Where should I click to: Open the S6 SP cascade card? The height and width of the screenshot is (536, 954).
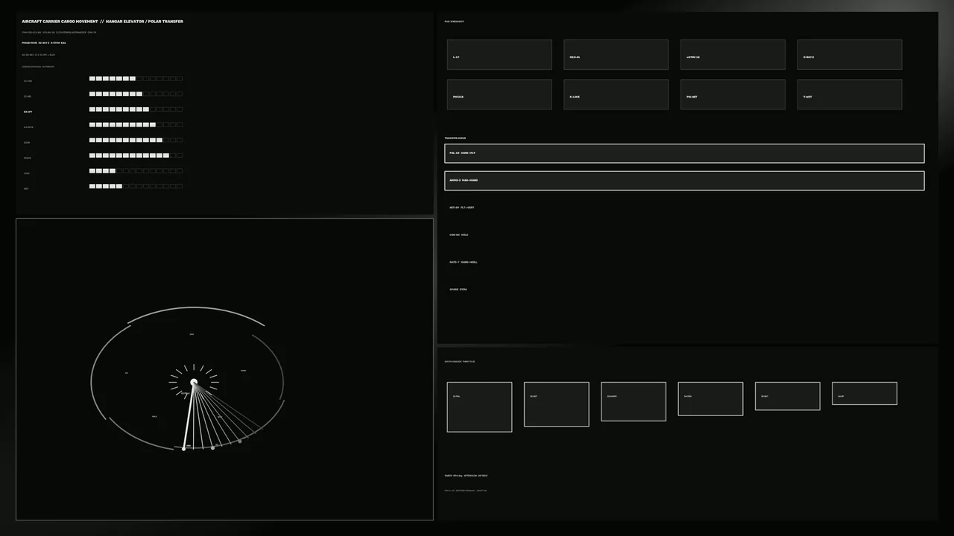[865, 393]
